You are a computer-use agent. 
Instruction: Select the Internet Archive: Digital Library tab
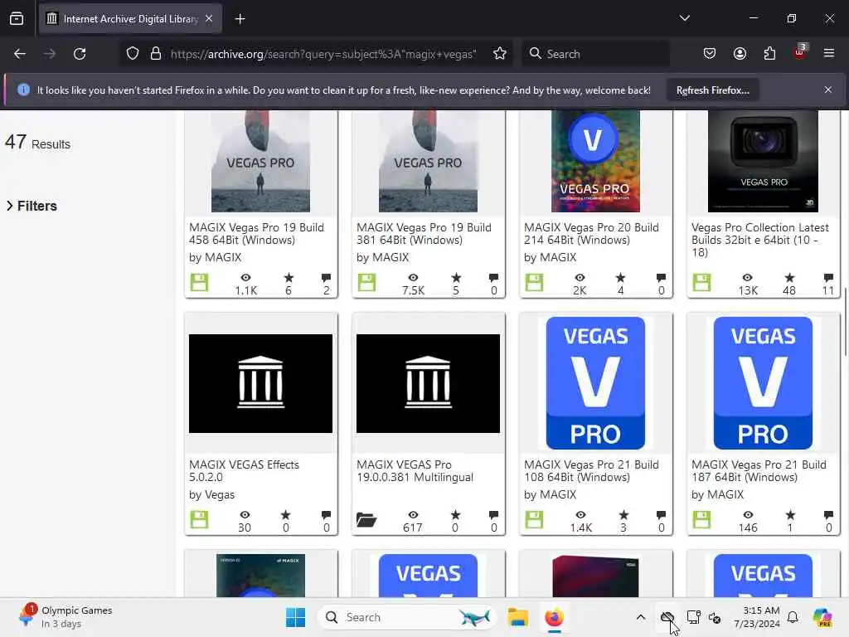(x=130, y=19)
